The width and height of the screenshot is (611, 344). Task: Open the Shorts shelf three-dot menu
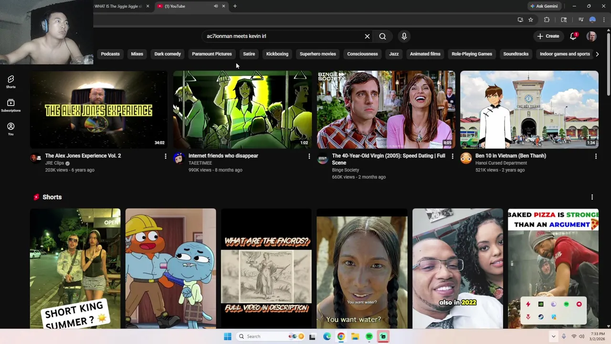[592, 197]
